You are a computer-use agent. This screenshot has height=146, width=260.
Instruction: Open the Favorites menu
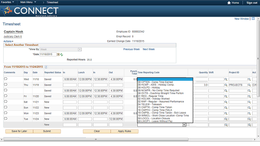[7, 2]
